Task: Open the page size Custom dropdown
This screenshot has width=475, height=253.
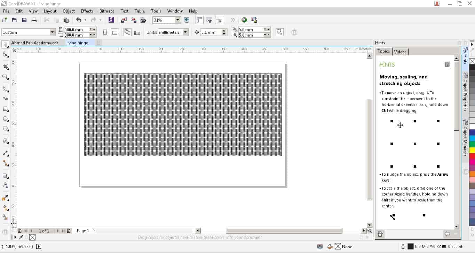Action: click(53, 32)
